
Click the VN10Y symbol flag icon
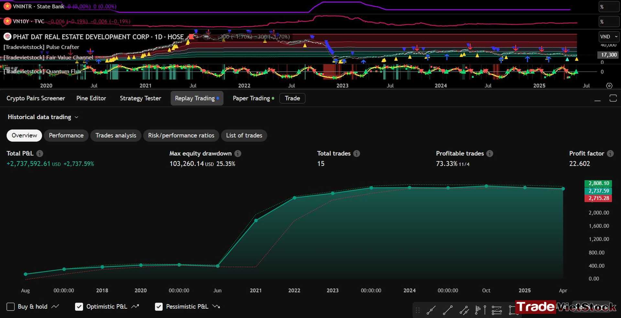click(7, 21)
